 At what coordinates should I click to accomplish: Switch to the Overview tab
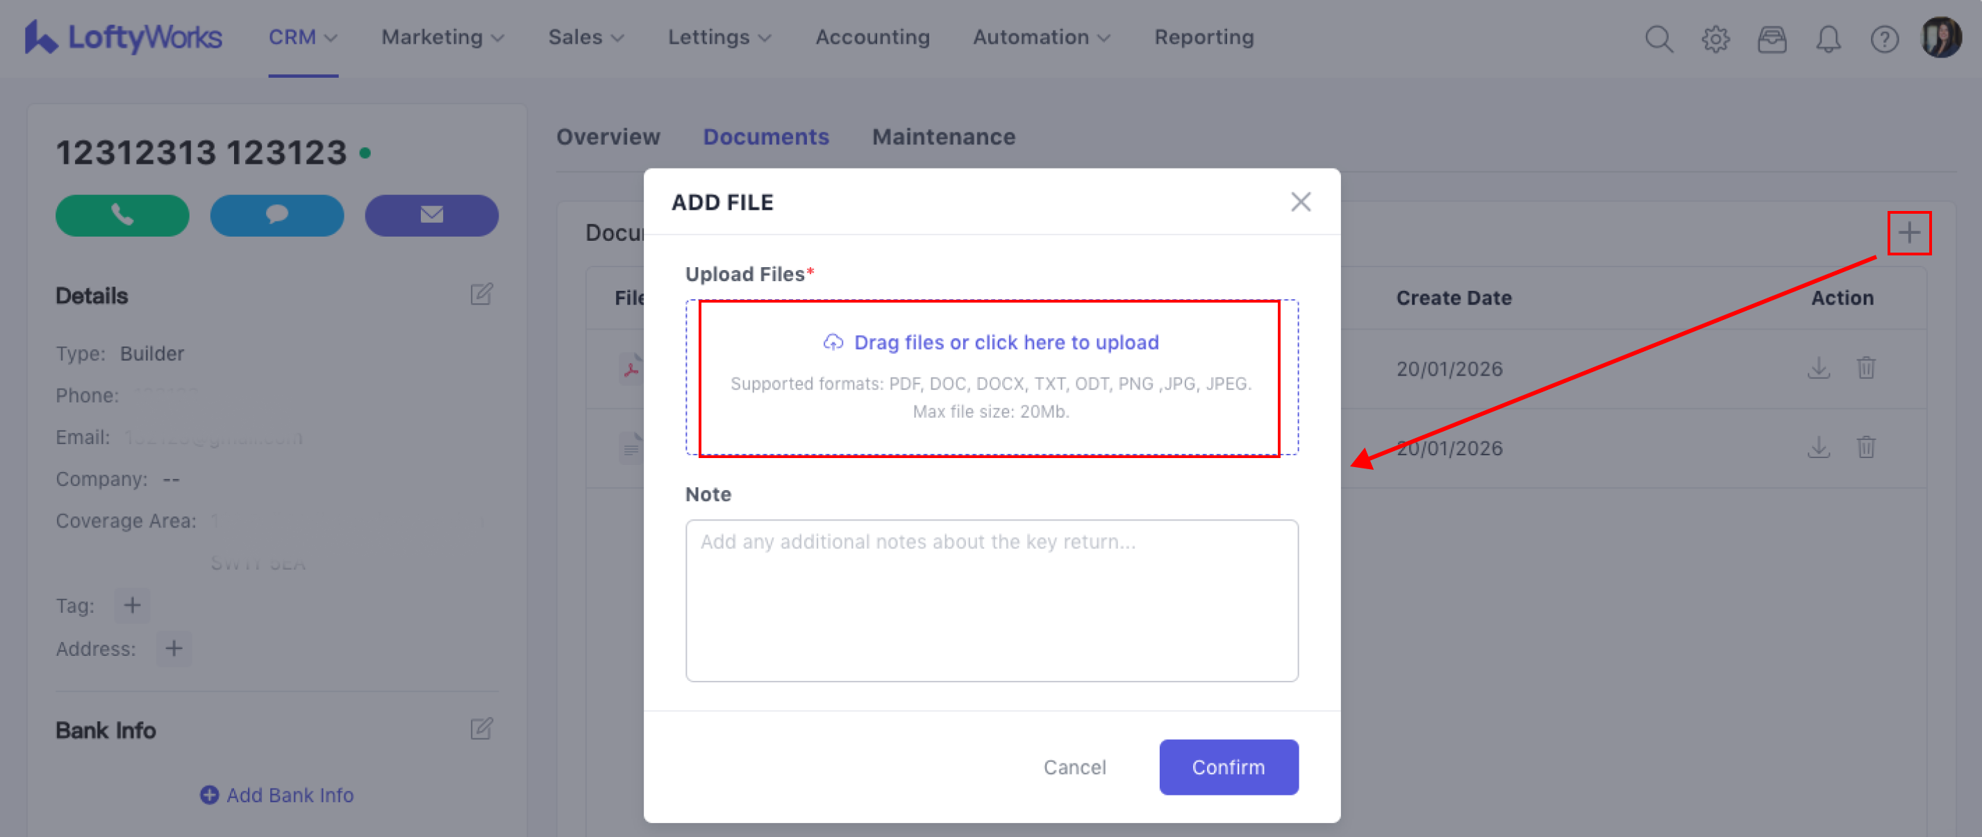(608, 137)
